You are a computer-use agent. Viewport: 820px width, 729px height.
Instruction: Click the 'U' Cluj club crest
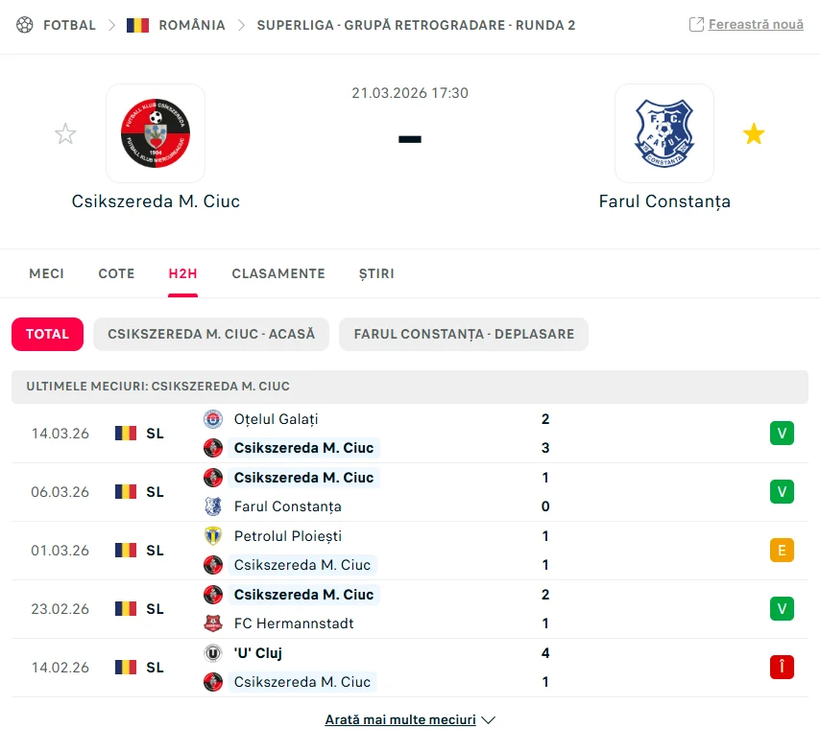point(213,653)
